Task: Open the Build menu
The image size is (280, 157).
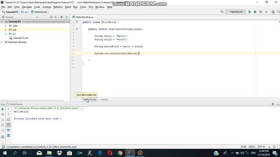Action: point(68,7)
